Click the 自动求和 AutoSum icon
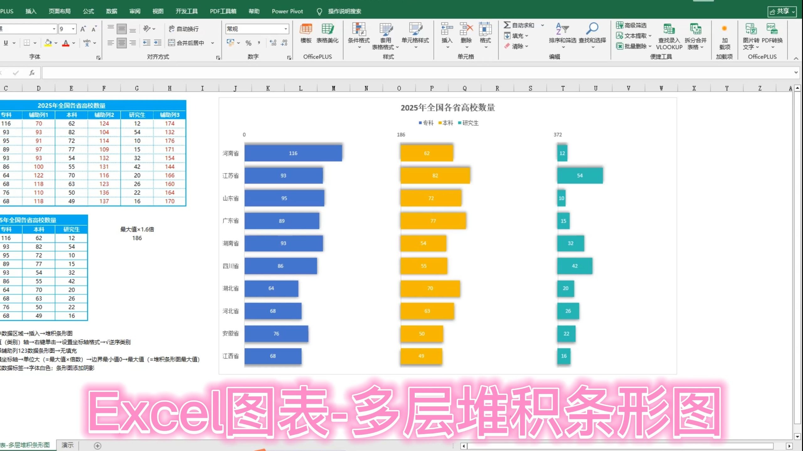 pos(507,25)
